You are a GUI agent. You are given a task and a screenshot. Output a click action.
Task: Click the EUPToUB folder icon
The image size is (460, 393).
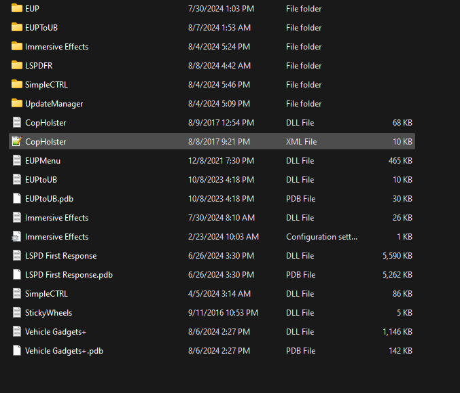(x=17, y=28)
